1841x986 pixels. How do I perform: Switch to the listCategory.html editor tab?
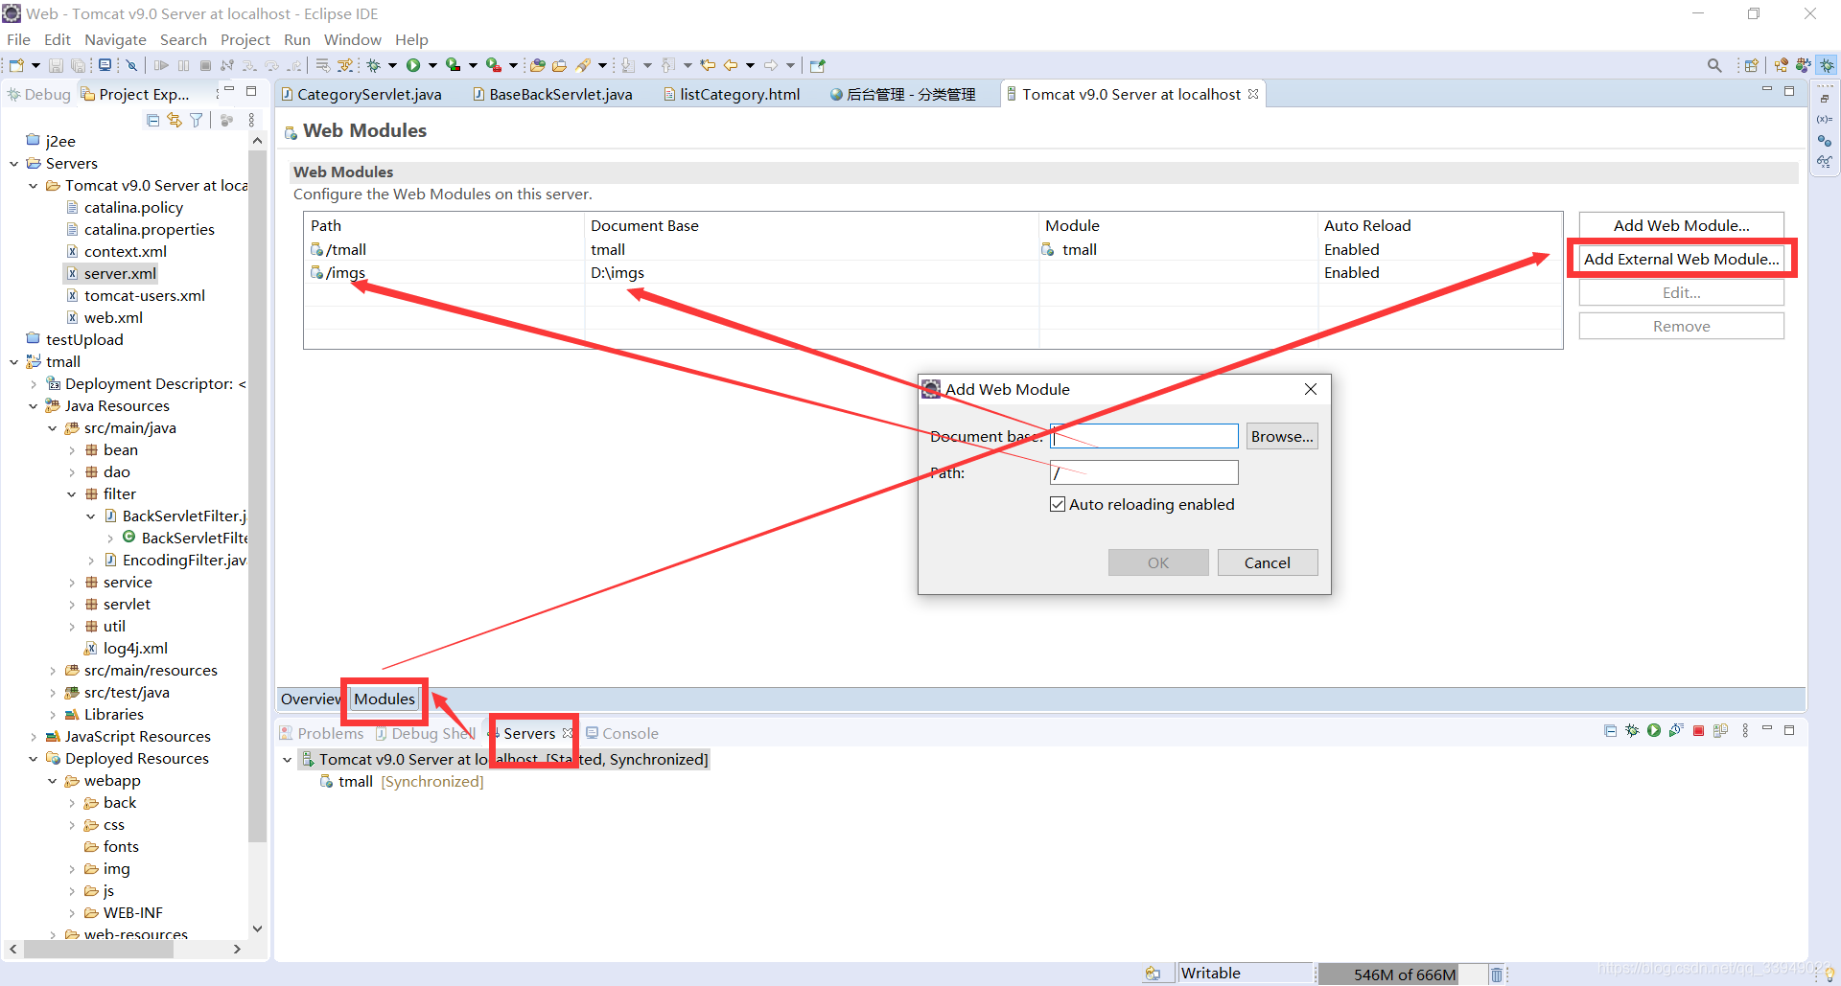tap(733, 94)
